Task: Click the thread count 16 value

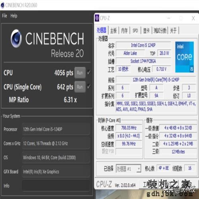Action: [190, 168]
